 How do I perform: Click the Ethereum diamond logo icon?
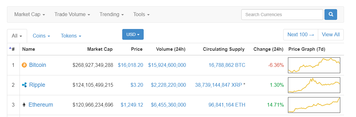(24, 105)
